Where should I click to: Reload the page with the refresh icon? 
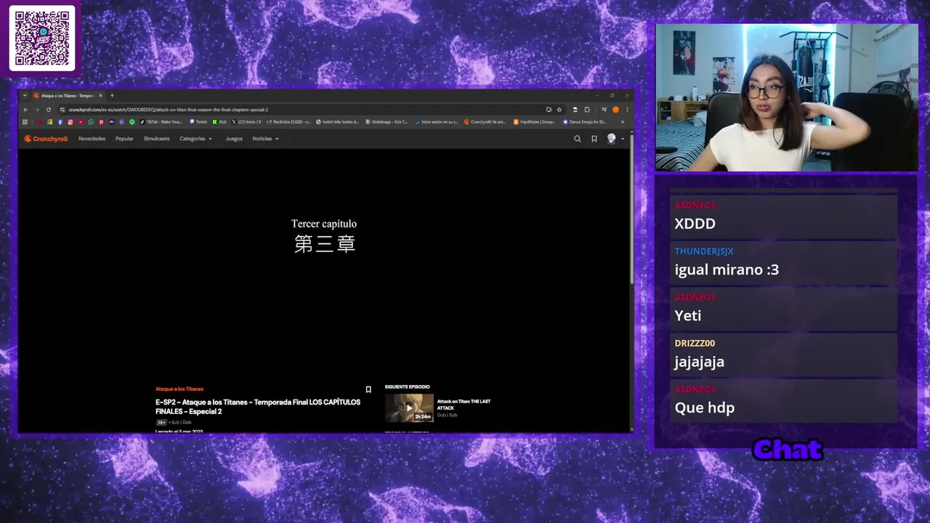[49, 110]
